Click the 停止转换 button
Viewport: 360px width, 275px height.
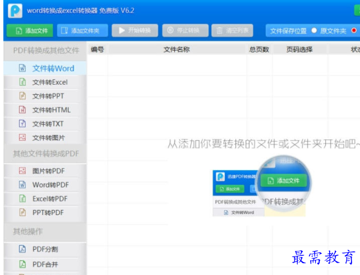click(185, 30)
